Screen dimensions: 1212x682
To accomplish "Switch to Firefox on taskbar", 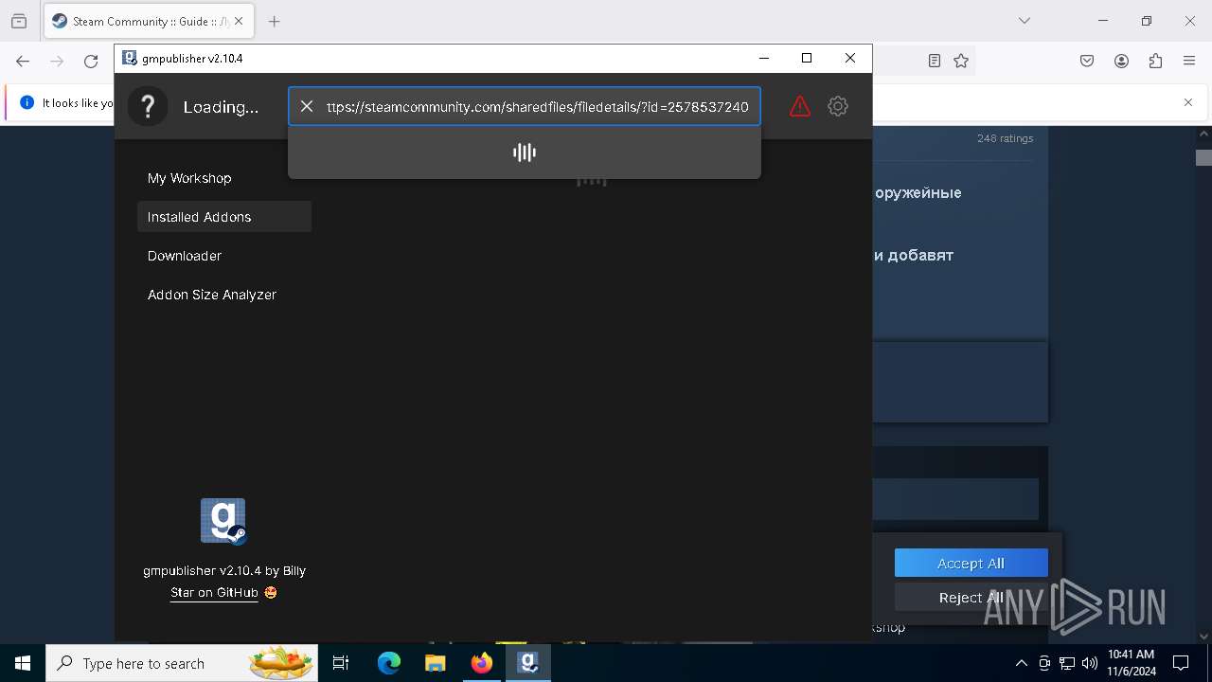I will point(482,663).
